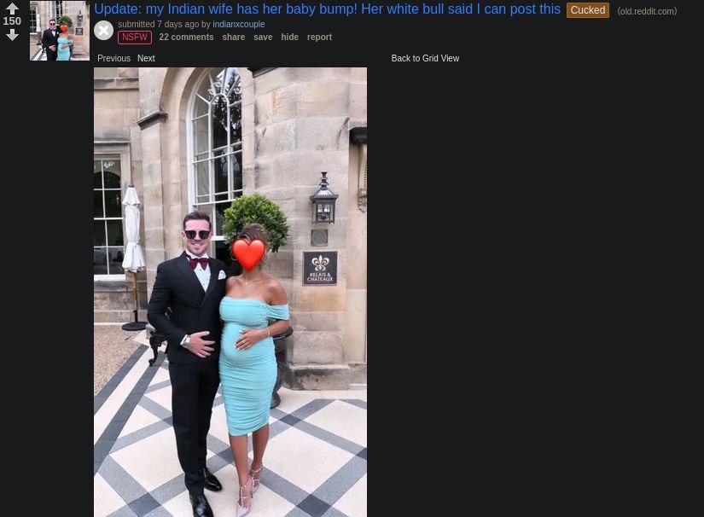Image resolution: width=704 pixels, height=517 pixels.
Task: Open the 22 comments link
Action: point(186,38)
